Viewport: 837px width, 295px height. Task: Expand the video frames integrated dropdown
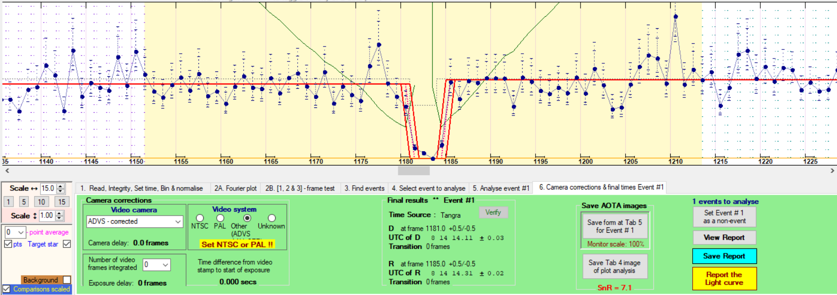coord(165,265)
